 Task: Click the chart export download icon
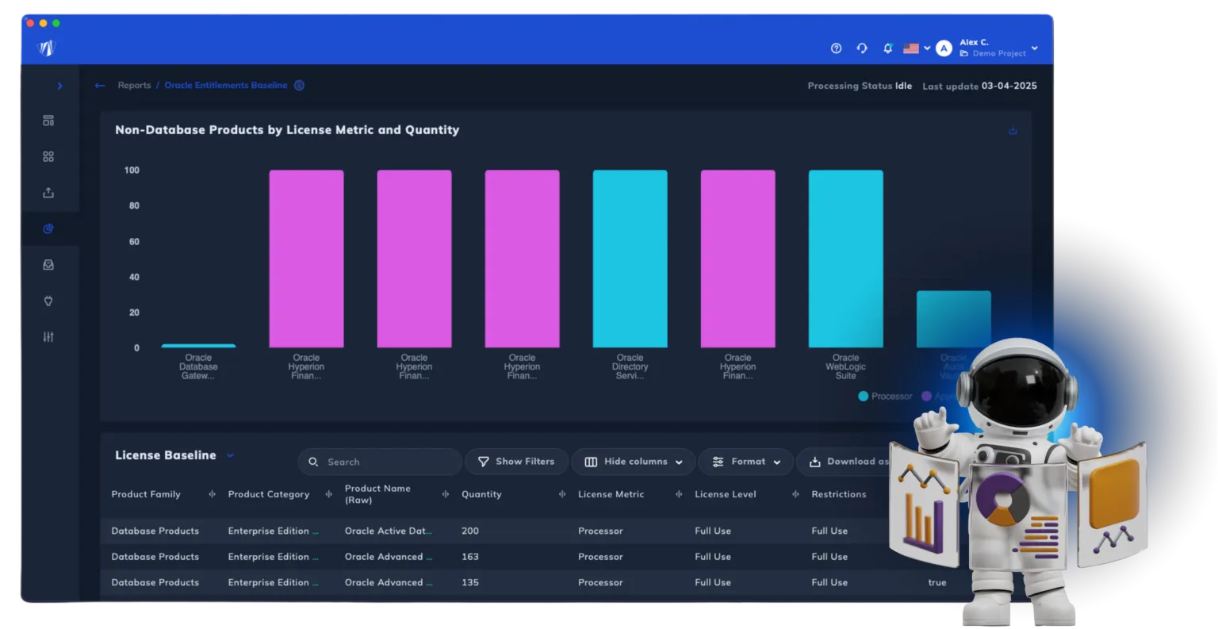(1013, 130)
